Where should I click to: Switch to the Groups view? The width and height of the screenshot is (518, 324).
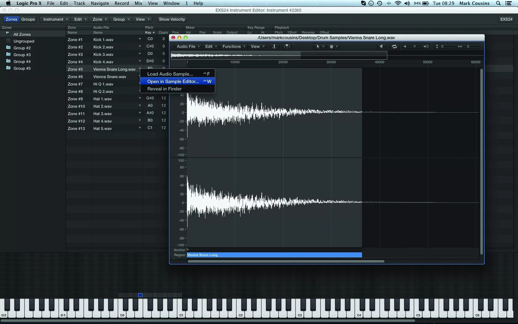click(x=28, y=19)
